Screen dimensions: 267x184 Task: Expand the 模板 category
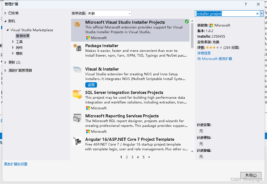coord(13,53)
